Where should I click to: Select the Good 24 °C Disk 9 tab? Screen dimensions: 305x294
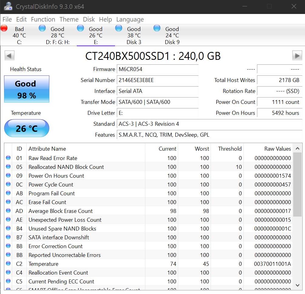(x=172, y=36)
